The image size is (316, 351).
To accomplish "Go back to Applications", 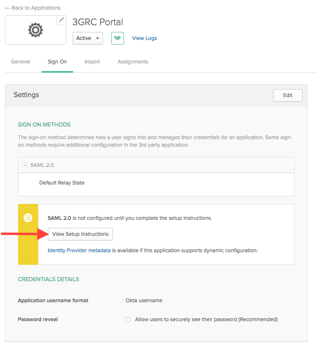I will click(33, 8).
